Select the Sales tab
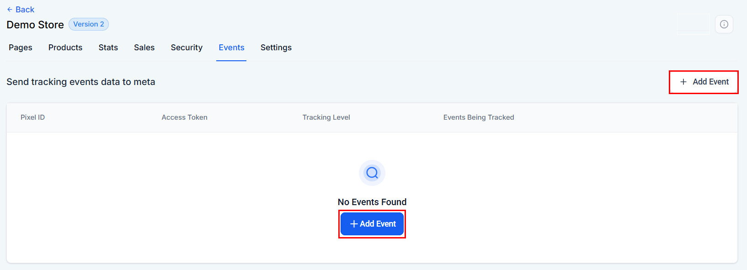The width and height of the screenshot is (747, 270). (x=144, y=48)
